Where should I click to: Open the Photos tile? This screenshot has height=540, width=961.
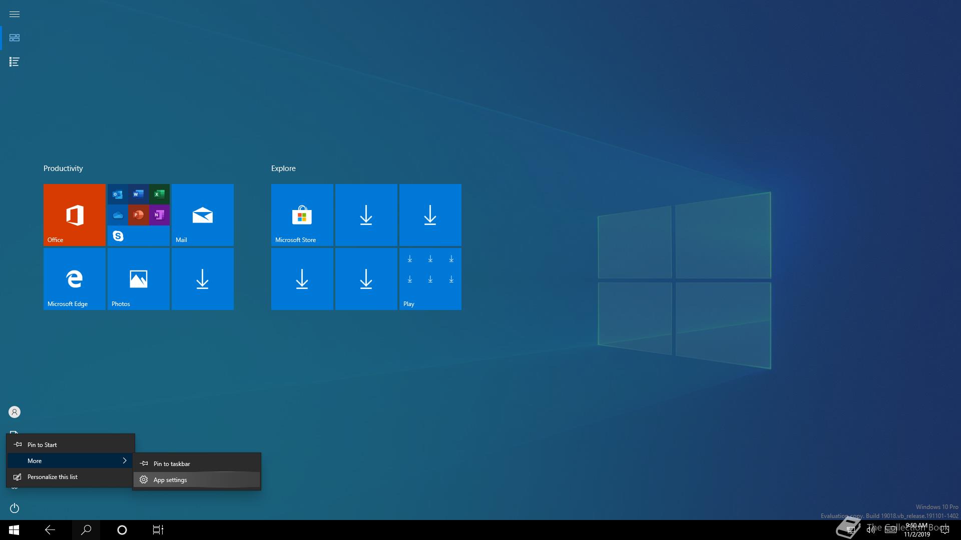139,279
